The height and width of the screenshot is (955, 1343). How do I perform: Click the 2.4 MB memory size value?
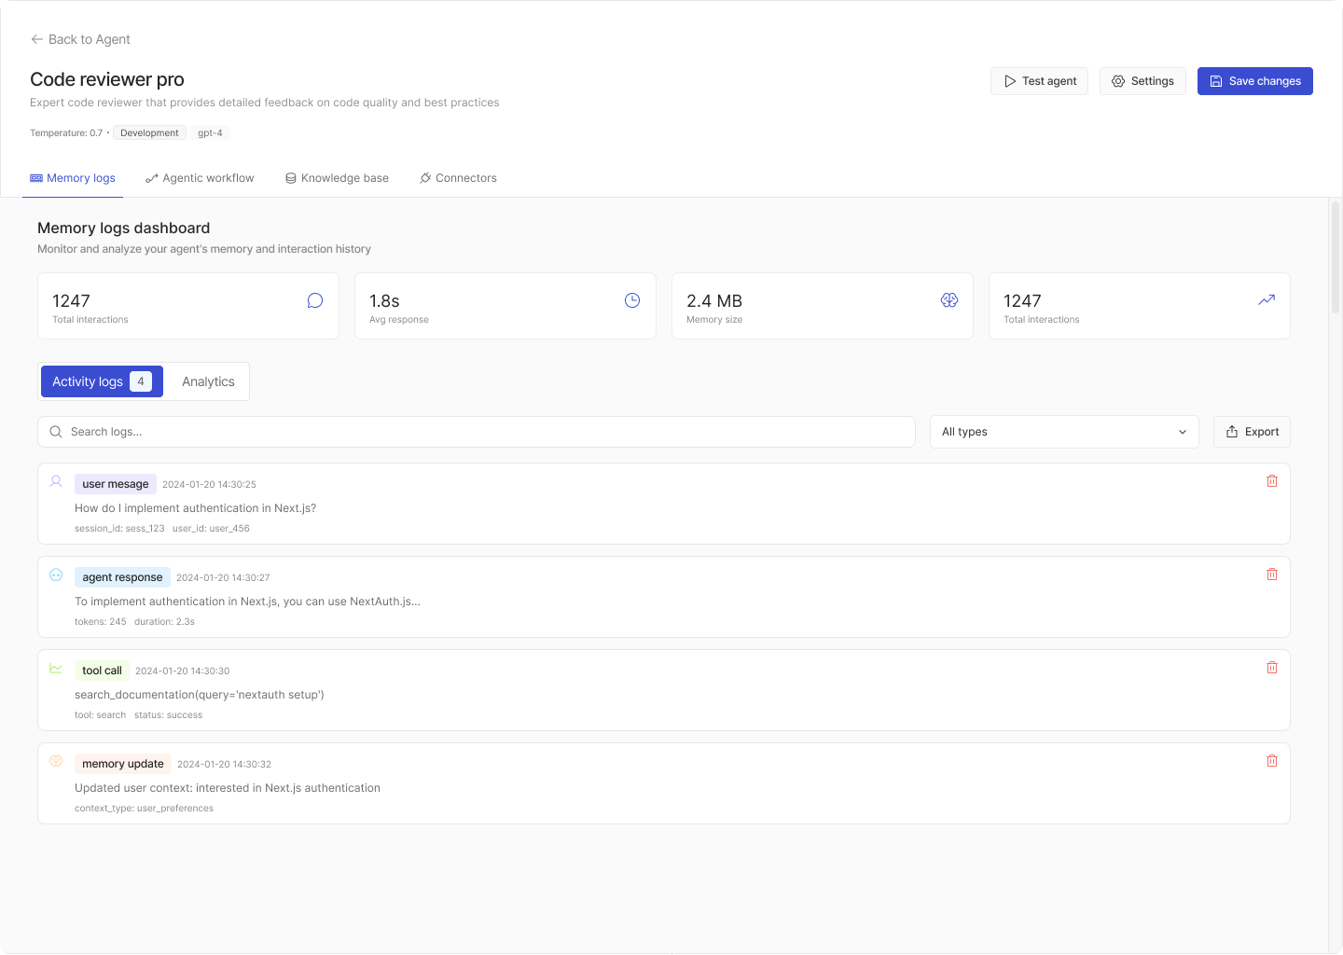click(x=714, y=301)
